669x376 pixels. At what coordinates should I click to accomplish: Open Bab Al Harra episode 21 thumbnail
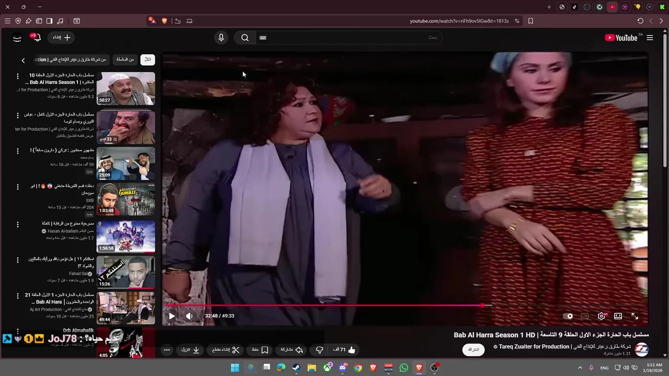(x=125, y=308)
